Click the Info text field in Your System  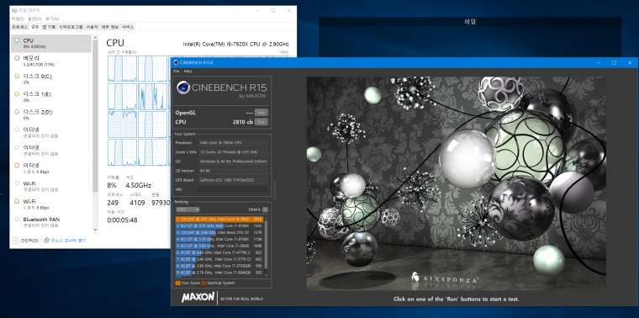[x=234, y=189]
